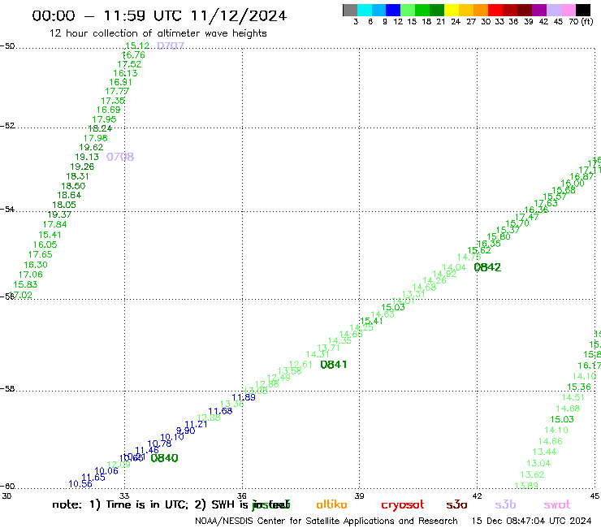Click the reading 12.61 left of 0841
This screenshot has width=601, height=528.
tap(300, 364)
